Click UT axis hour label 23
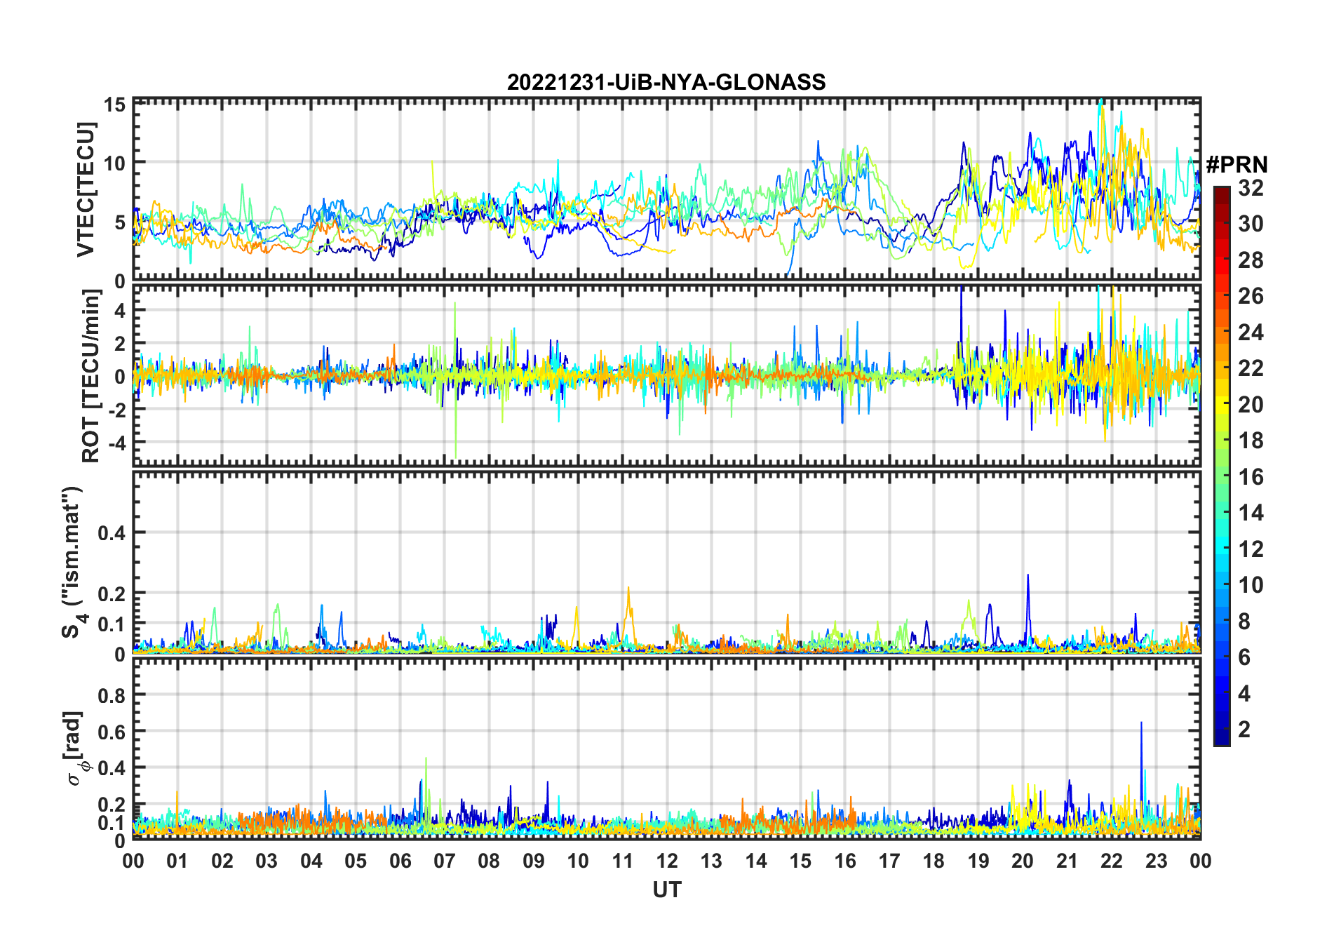The image size is (1334, 933). [1157, 861]
